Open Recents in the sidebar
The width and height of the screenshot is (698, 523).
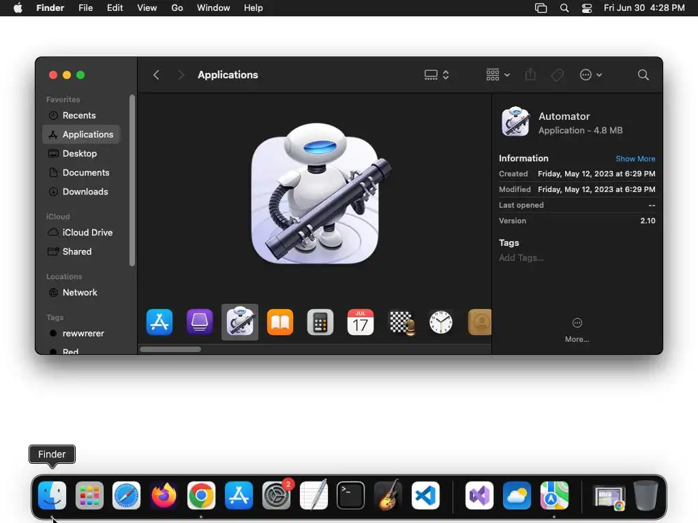[x=81, y=115]
